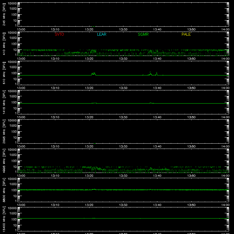Click the cyan LEAR station label
Viewport: 234px width, 234px height.
(101, 34)
